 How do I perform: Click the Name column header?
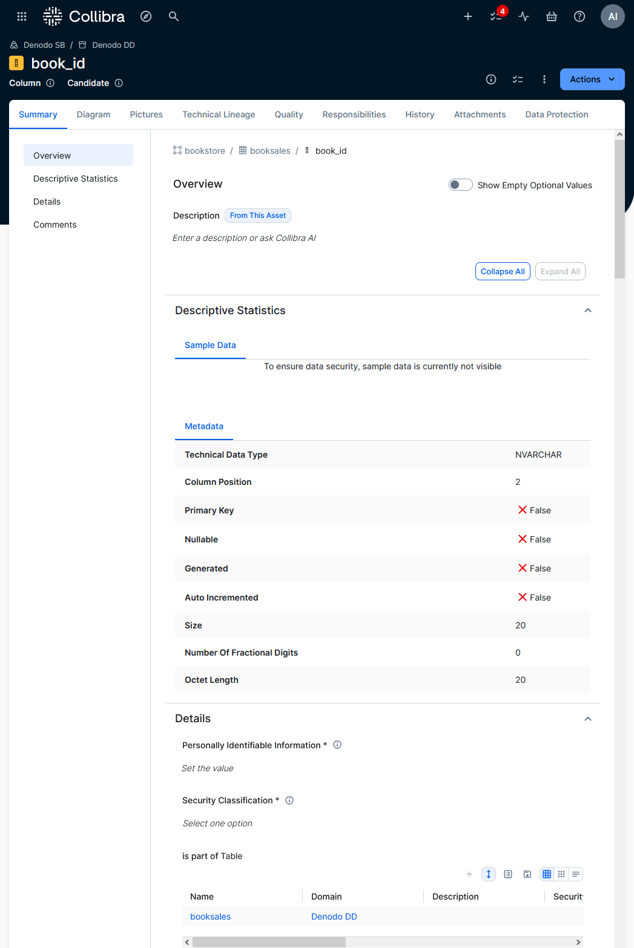point(202,897)
